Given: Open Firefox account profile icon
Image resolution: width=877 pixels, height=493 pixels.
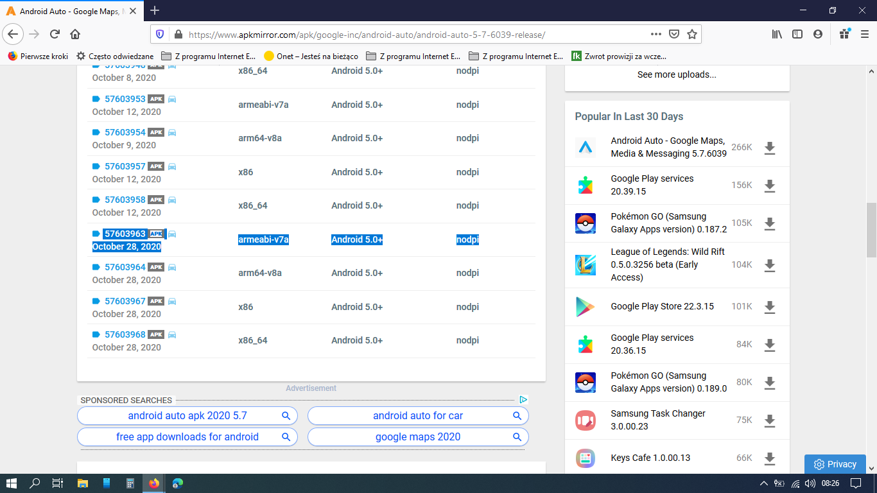Looking at the screenshot, I should click(817, 34).
